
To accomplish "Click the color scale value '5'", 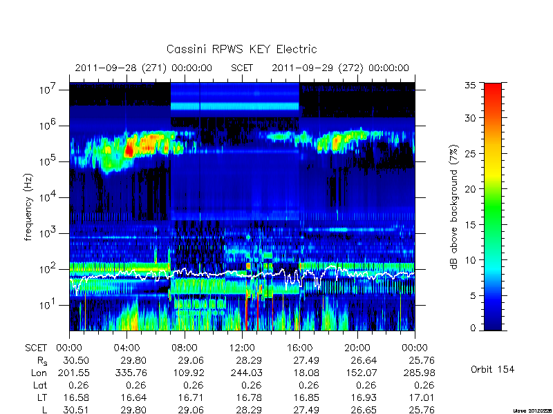I will click(473, 295).
